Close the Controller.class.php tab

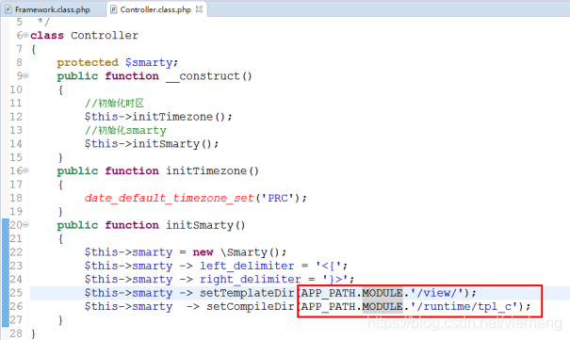[x=199, y=9]
